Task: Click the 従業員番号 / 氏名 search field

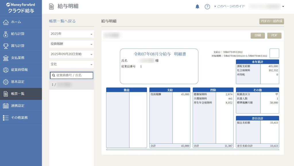Action: pos(71,75)
